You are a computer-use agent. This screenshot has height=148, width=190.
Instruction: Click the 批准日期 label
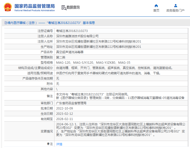[47, 108]
